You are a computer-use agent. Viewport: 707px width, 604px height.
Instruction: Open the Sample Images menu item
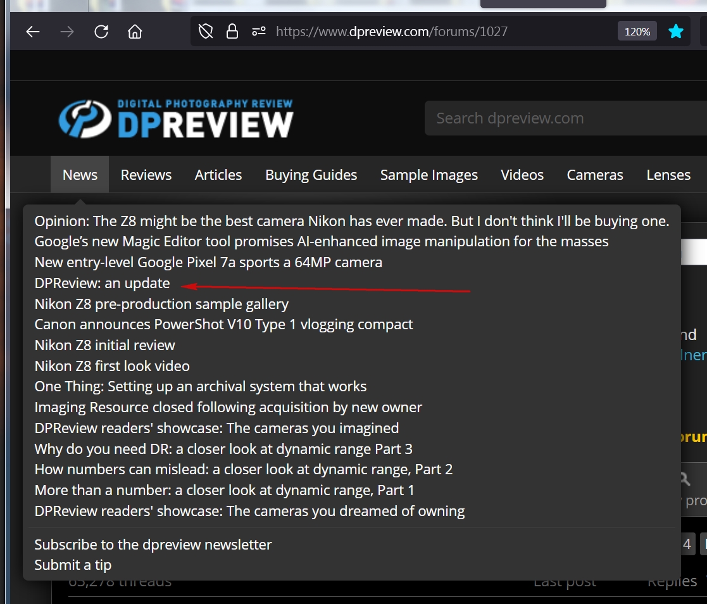429,175
